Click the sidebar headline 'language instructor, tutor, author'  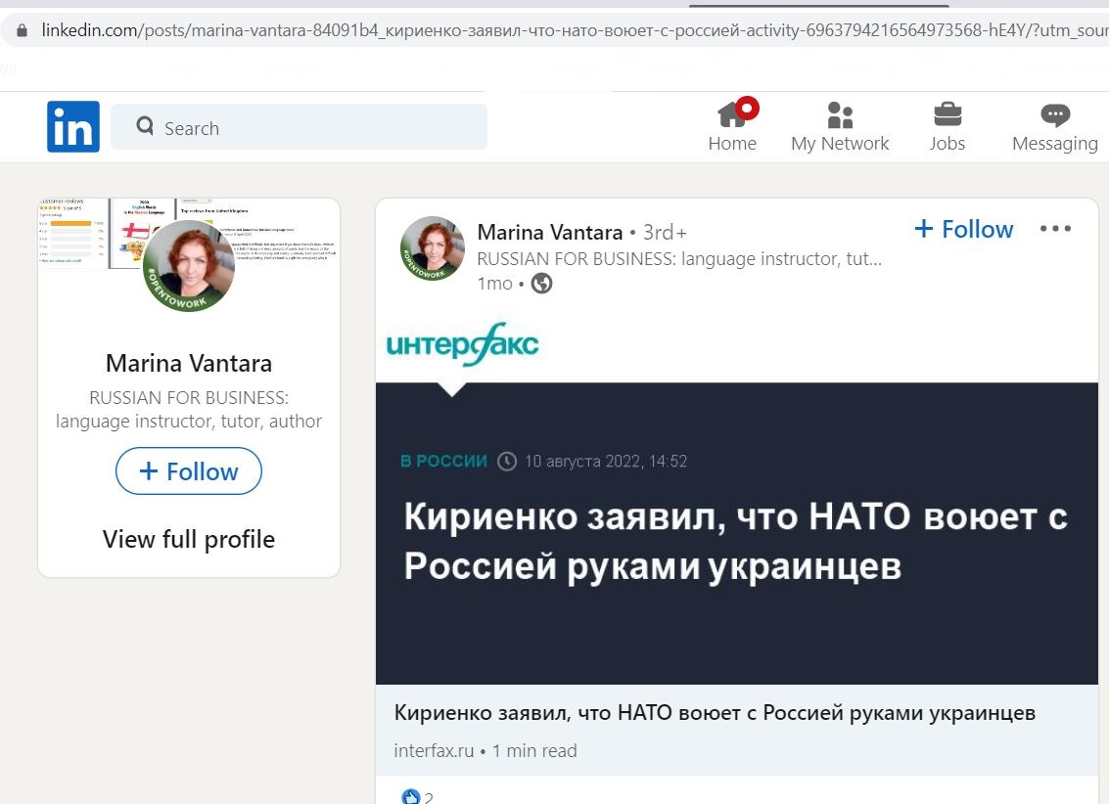pos(189,422)
